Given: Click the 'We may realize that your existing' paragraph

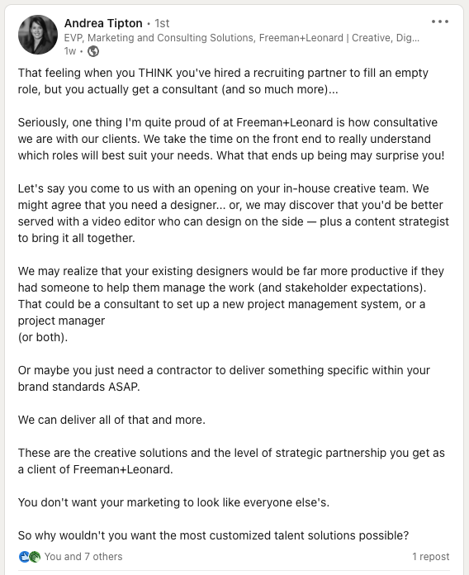Looking at the screenshot, I should click(231, 296).
